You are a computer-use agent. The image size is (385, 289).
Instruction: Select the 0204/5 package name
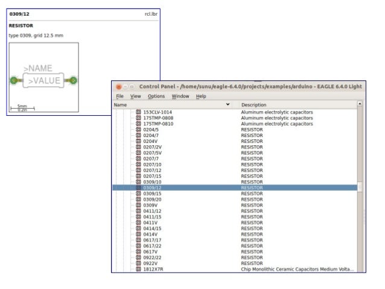click(151, 130)
